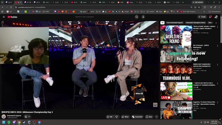222x125 pixels.
Task: Click the Save button
Action: click(x=149, y=117)
